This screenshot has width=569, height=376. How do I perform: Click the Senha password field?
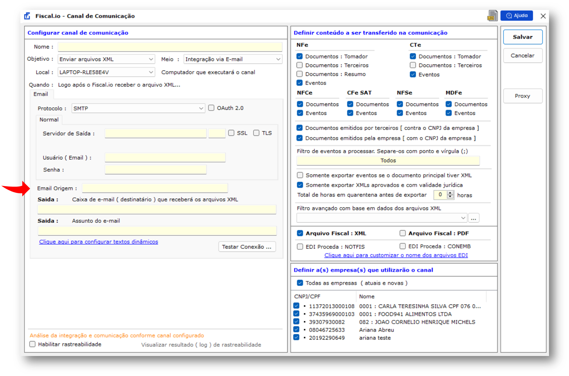[x=156, y=170]
